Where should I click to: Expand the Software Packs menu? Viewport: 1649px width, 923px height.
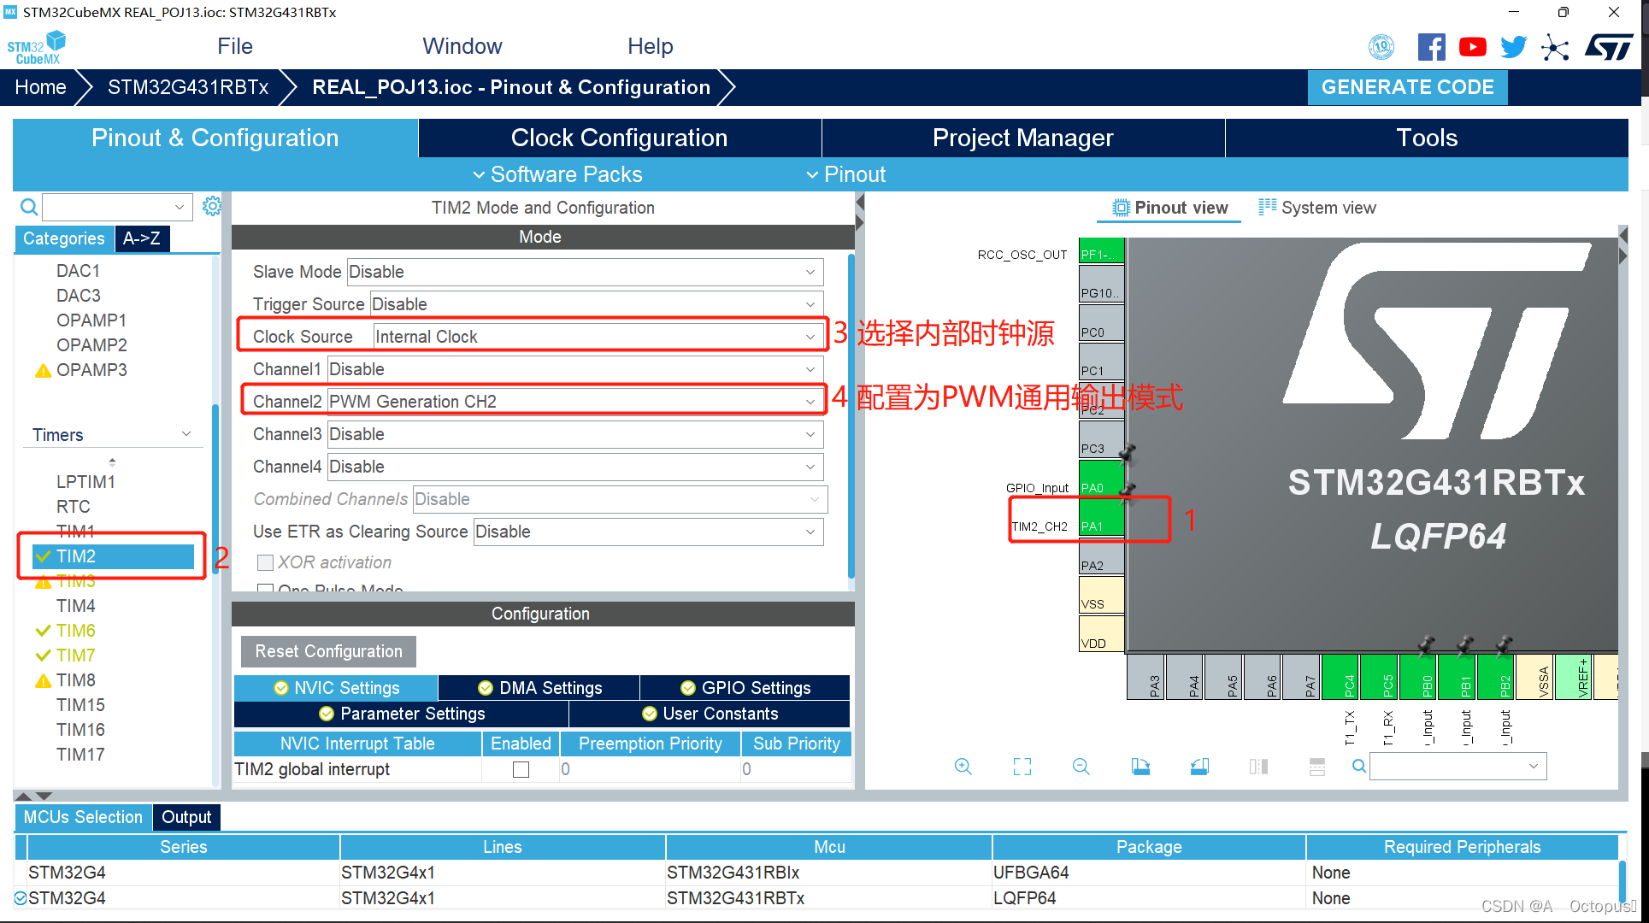pos(558,174)
